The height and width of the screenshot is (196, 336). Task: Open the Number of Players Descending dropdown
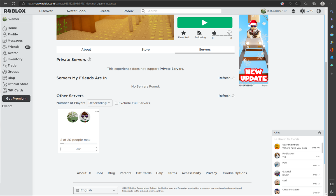point(99,103)
